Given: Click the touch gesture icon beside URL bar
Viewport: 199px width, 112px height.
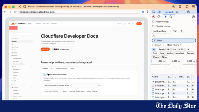Looking at the screenshot, I should pyautogui.click(x=148, y=12).
